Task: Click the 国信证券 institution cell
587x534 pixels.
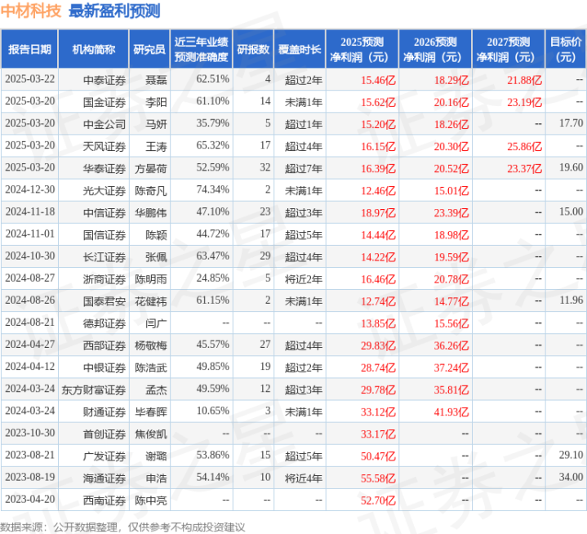Action: pos(104,235)
